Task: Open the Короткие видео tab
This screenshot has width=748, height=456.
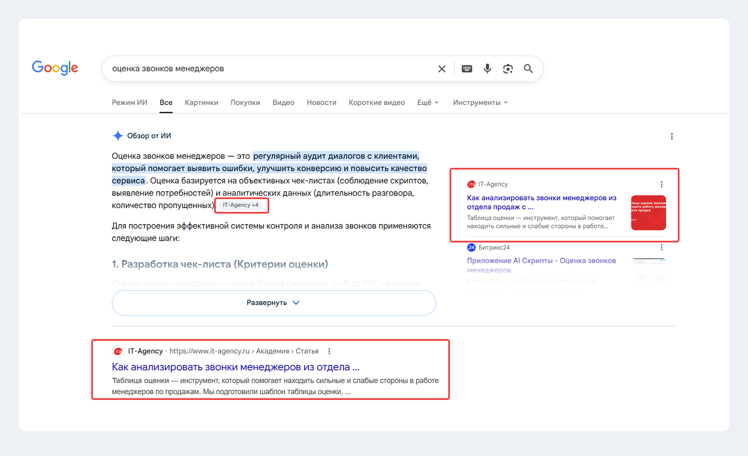Action: coord(377,103)
